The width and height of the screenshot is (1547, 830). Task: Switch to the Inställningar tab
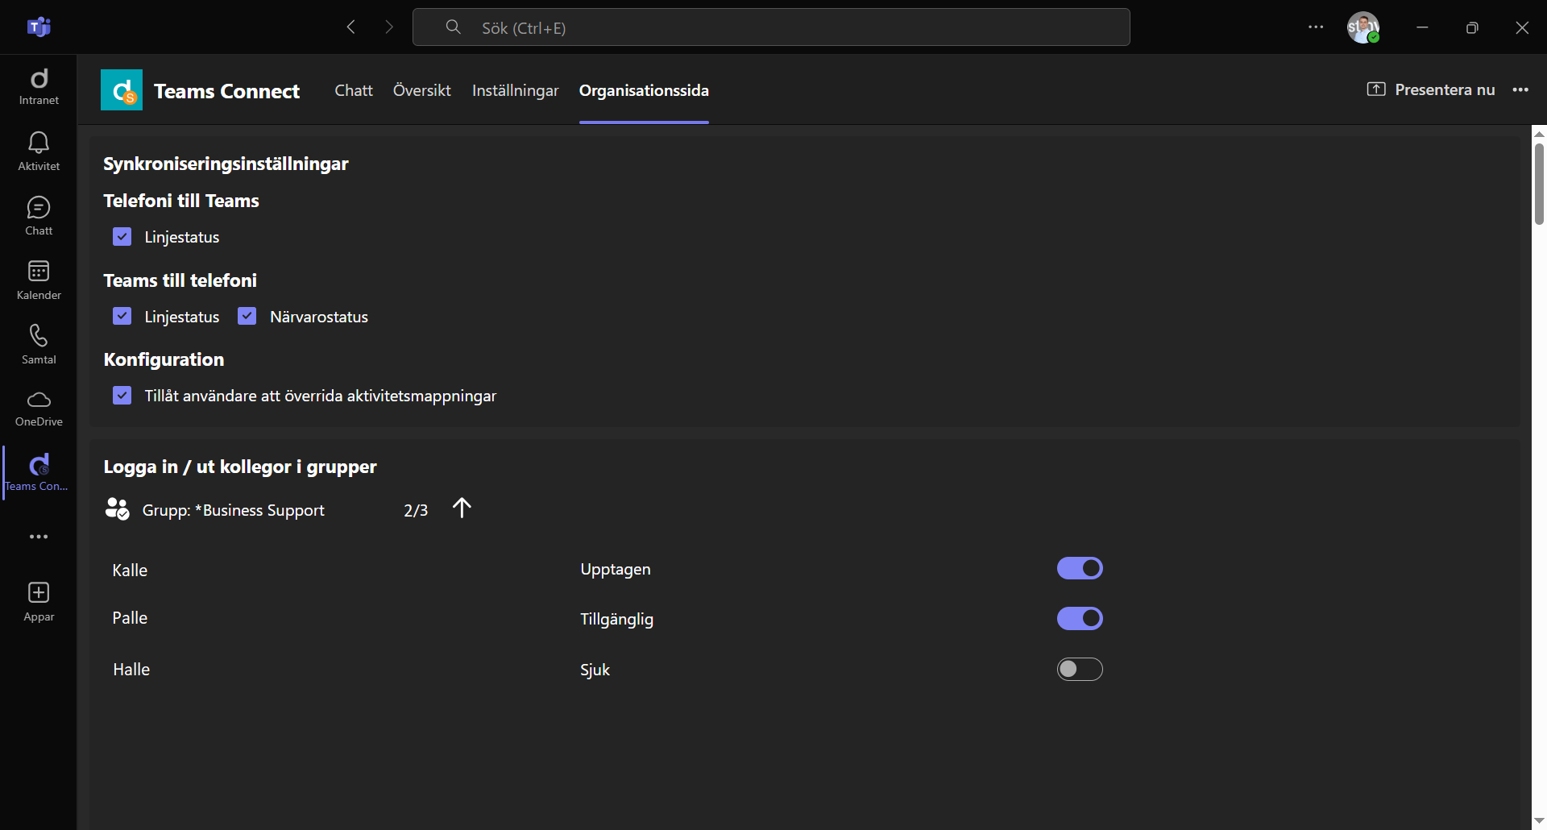click(515, 90)
